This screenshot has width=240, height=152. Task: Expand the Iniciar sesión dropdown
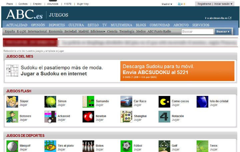[x=223, y=4]
